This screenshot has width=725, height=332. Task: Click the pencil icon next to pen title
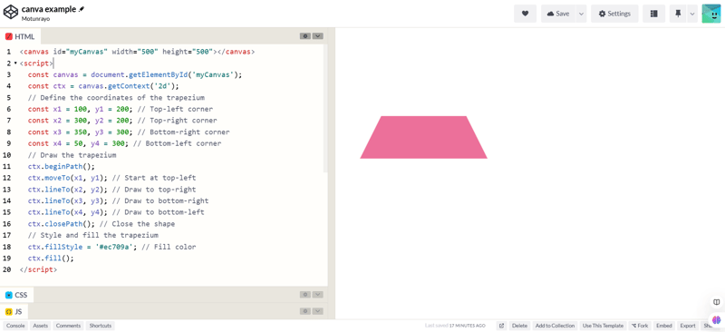tap(82, 9)
